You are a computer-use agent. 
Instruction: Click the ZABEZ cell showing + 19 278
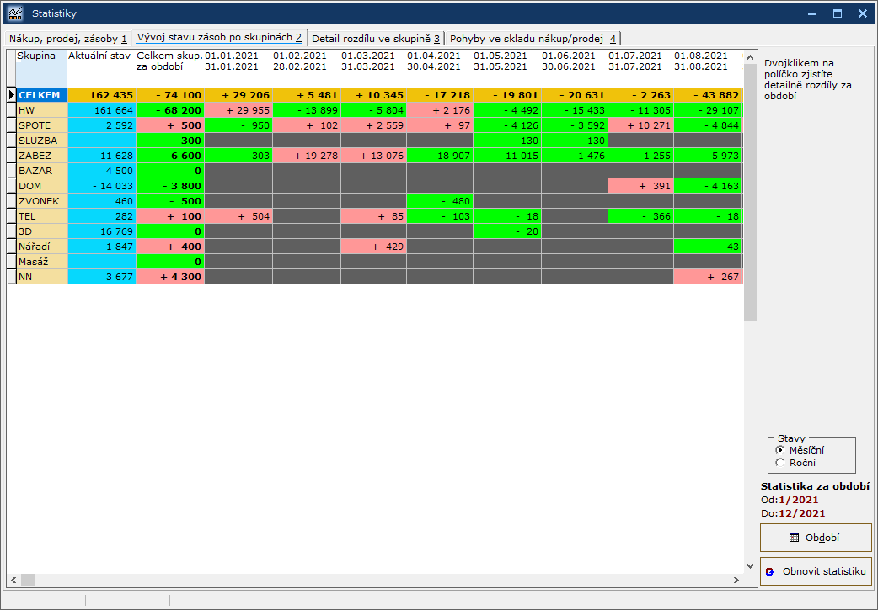tap(306, 156)
